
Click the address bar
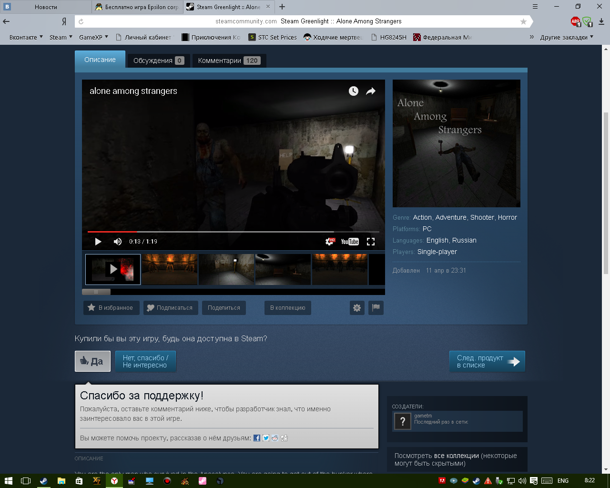(x=303, y=21)
